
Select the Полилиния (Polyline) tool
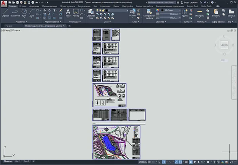tap(15, 13)
